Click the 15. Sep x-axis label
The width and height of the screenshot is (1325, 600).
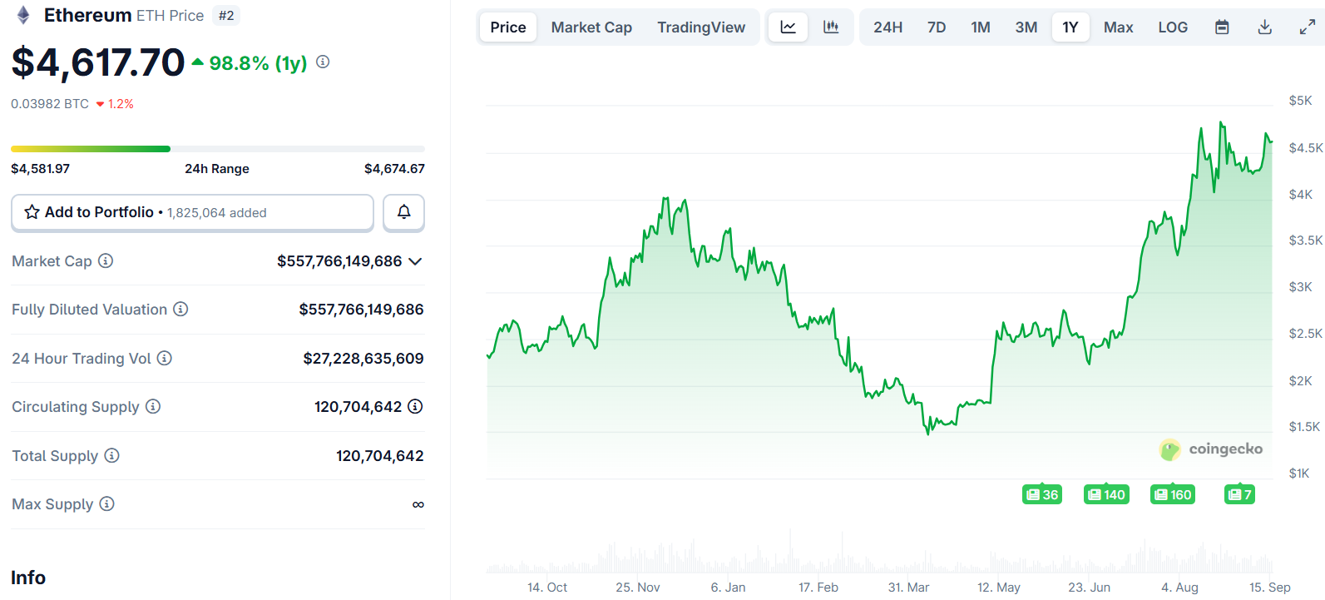pyautogui.click(x=1270, y=588)
